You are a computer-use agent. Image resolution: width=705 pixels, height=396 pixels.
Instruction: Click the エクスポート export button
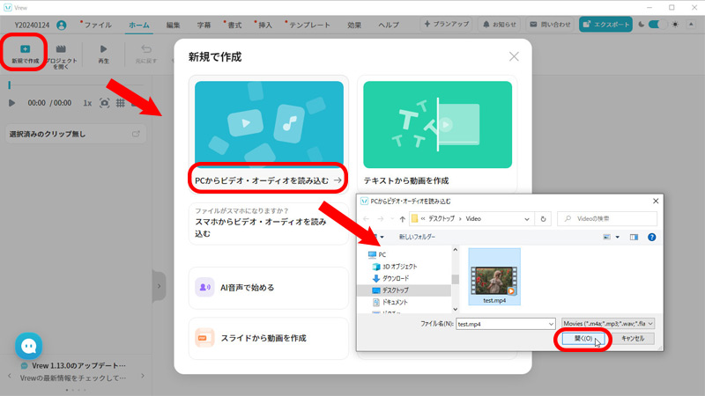(x=605, y=25)
